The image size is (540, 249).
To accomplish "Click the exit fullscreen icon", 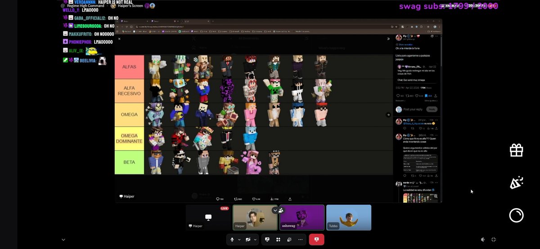I will [x=494, y=240].
